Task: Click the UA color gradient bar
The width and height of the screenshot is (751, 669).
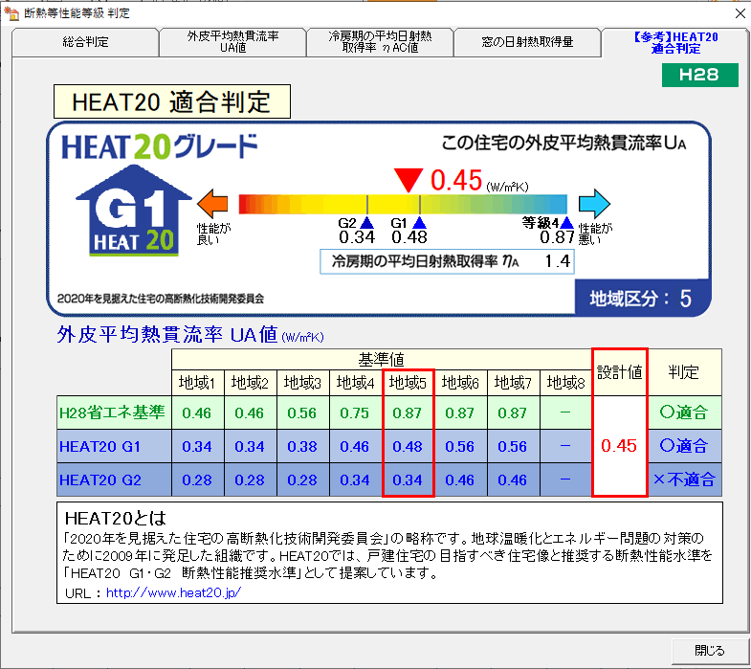Action: click(403, 204)
